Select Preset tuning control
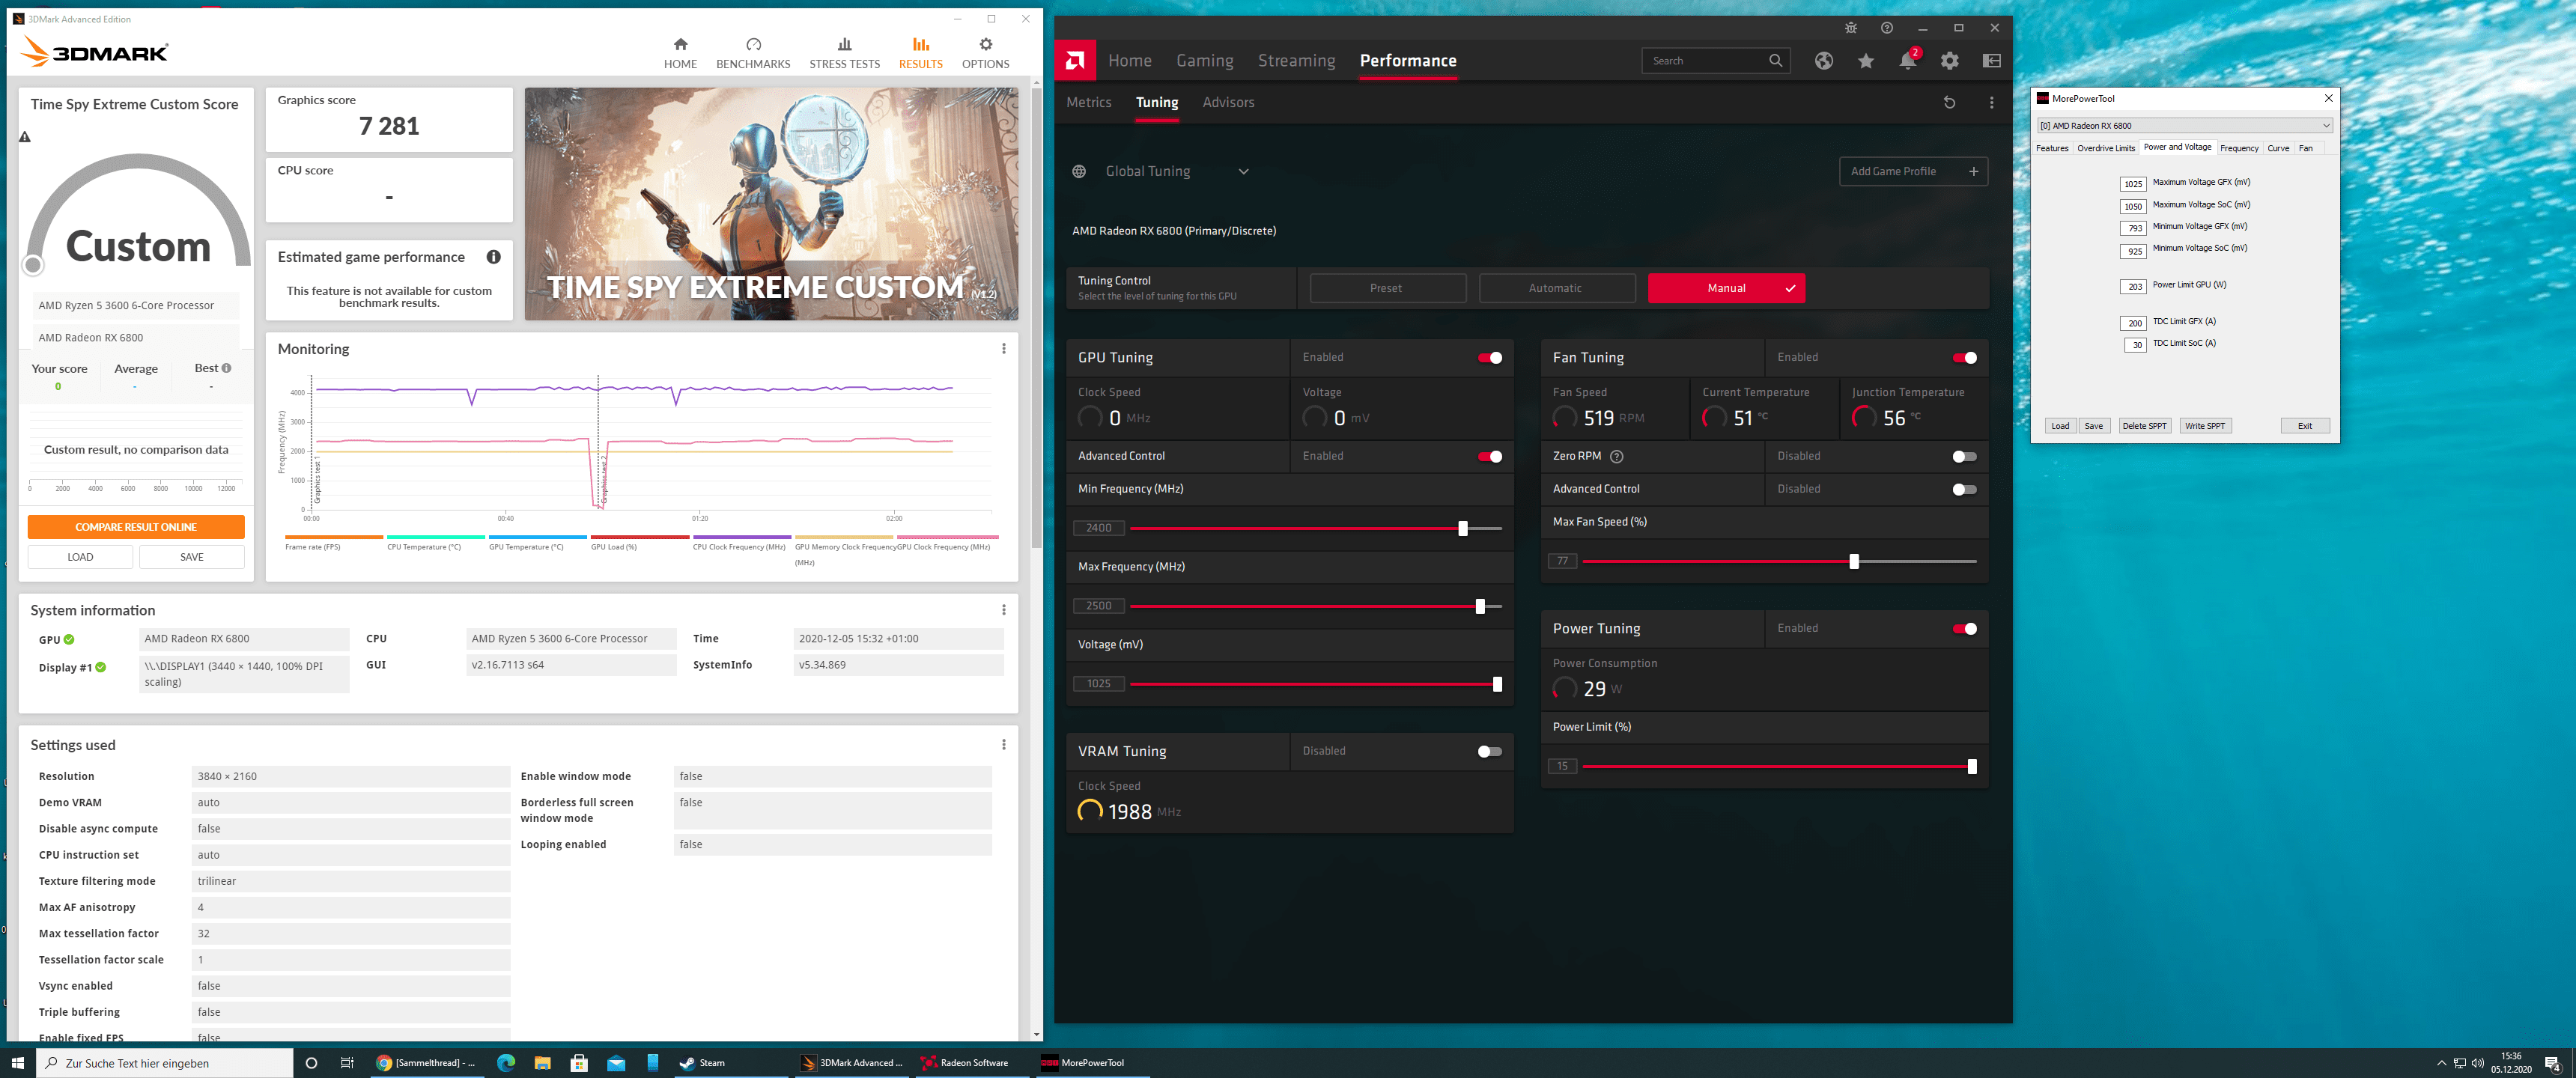 [1387, 289]
